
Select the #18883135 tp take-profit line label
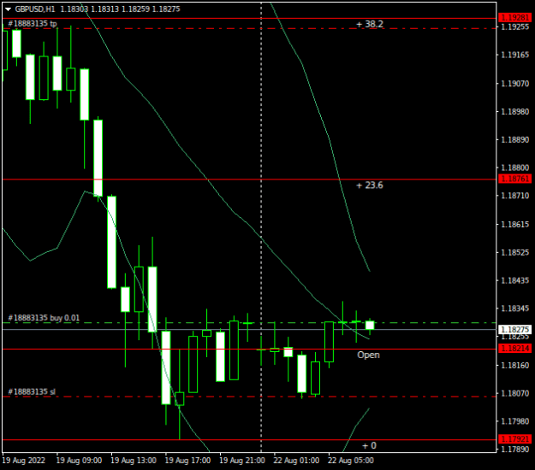(x=33, y=24)
